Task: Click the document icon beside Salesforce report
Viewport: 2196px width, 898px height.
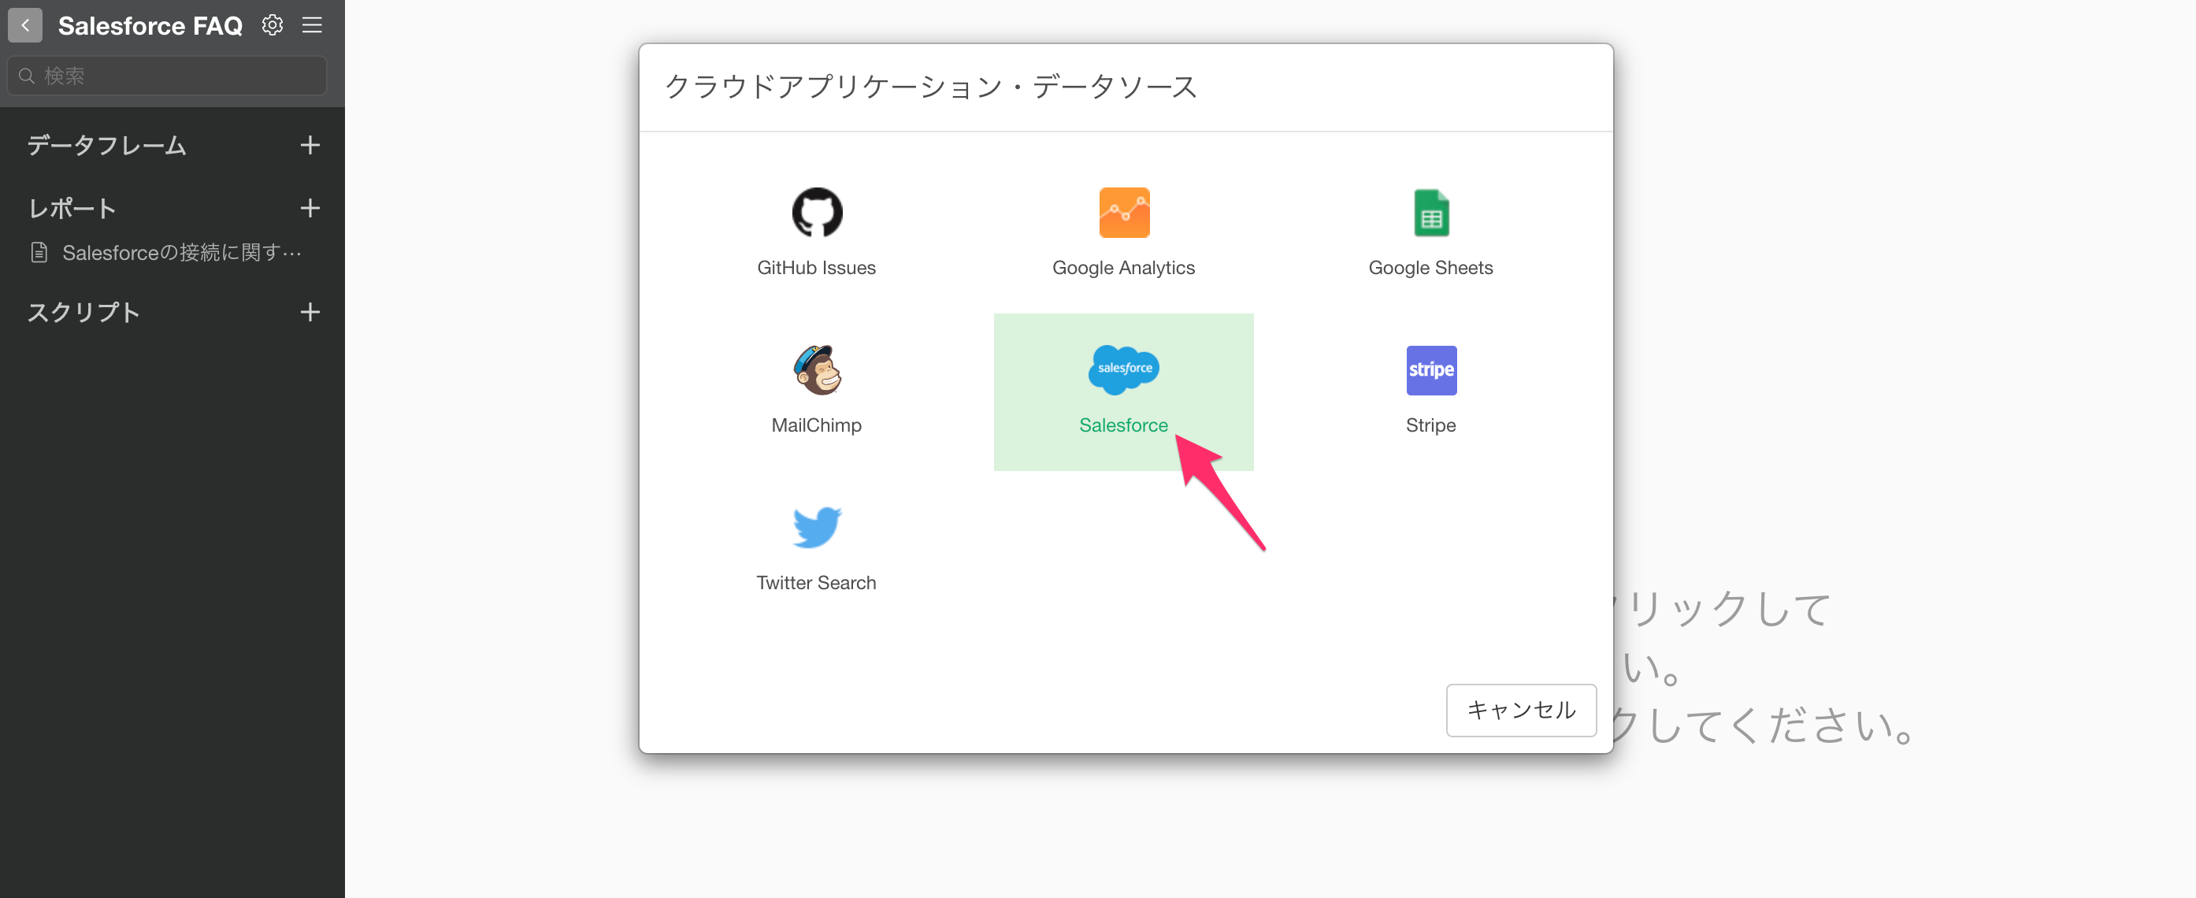Action: 39,252
